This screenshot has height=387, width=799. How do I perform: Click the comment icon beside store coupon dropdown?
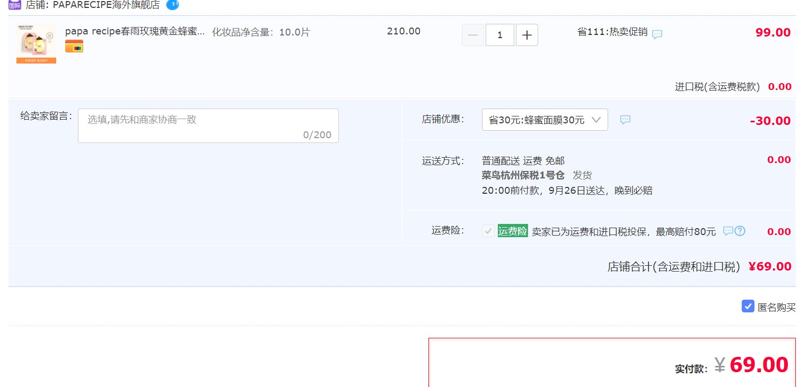click(x=626, y=120)
